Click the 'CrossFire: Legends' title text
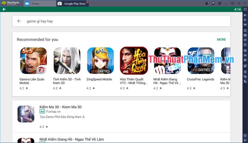The height and width of the screenshot is (143, 248). (201, 79)
